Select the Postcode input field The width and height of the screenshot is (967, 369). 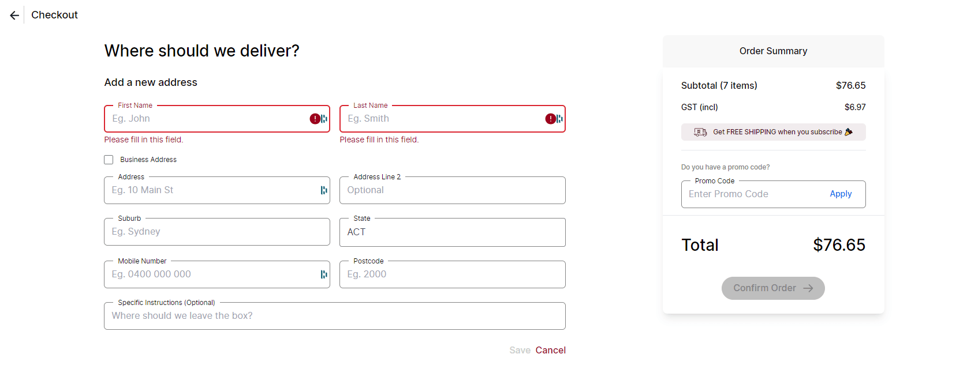pos(452,274)
